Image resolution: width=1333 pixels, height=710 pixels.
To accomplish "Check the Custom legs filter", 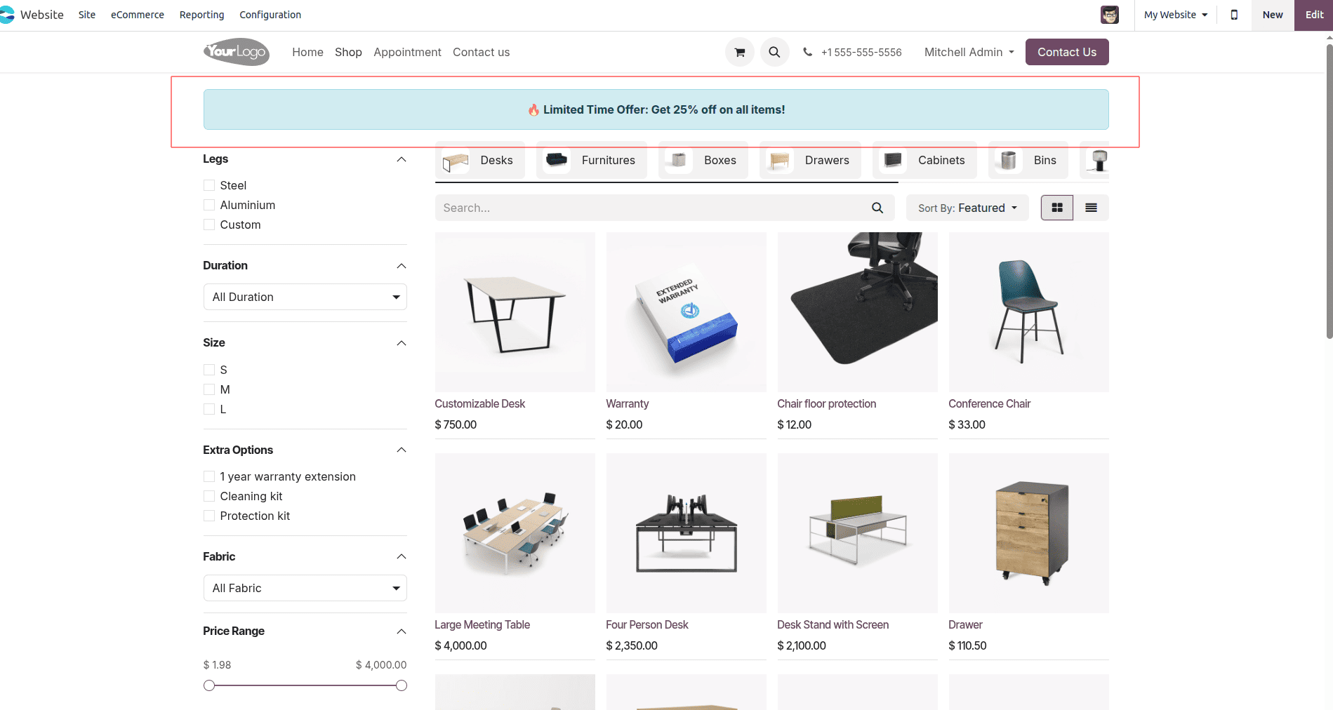I will click(x=209, y=225).
